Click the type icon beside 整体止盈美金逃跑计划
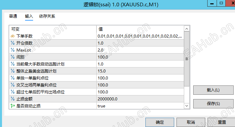Screen dimensions: 235x127 click(13, 71)
